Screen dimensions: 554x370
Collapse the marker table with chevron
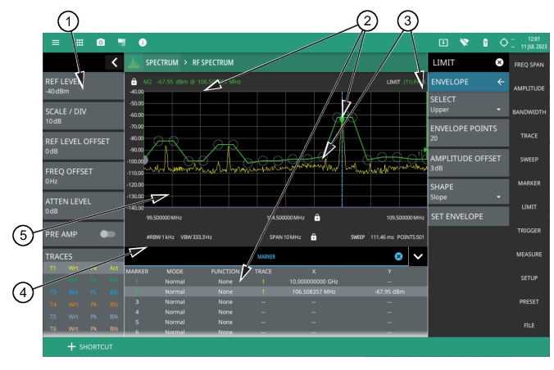tap(418, 256)
